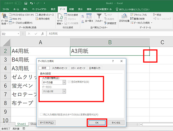Click the 実行したい作業を入力してください search box
The height and width of the screenshot is (131, 173).
(133, 9)
